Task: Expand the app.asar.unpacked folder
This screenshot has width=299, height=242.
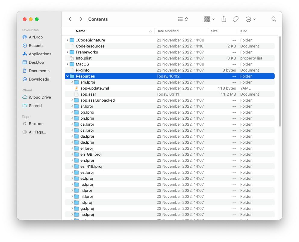Action: [x=72, y=100]
